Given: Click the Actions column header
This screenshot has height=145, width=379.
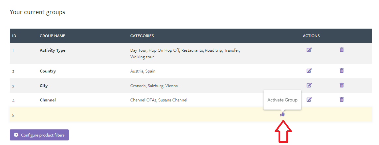Looking at the screenshot, I should 311,36.
